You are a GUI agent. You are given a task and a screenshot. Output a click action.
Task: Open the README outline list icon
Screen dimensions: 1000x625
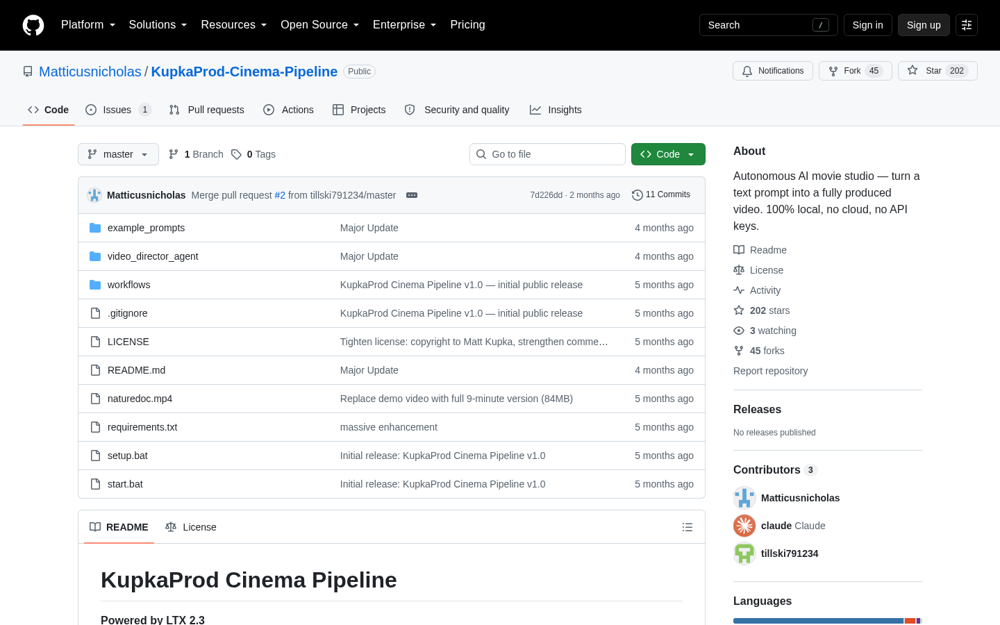click(687, 527)
